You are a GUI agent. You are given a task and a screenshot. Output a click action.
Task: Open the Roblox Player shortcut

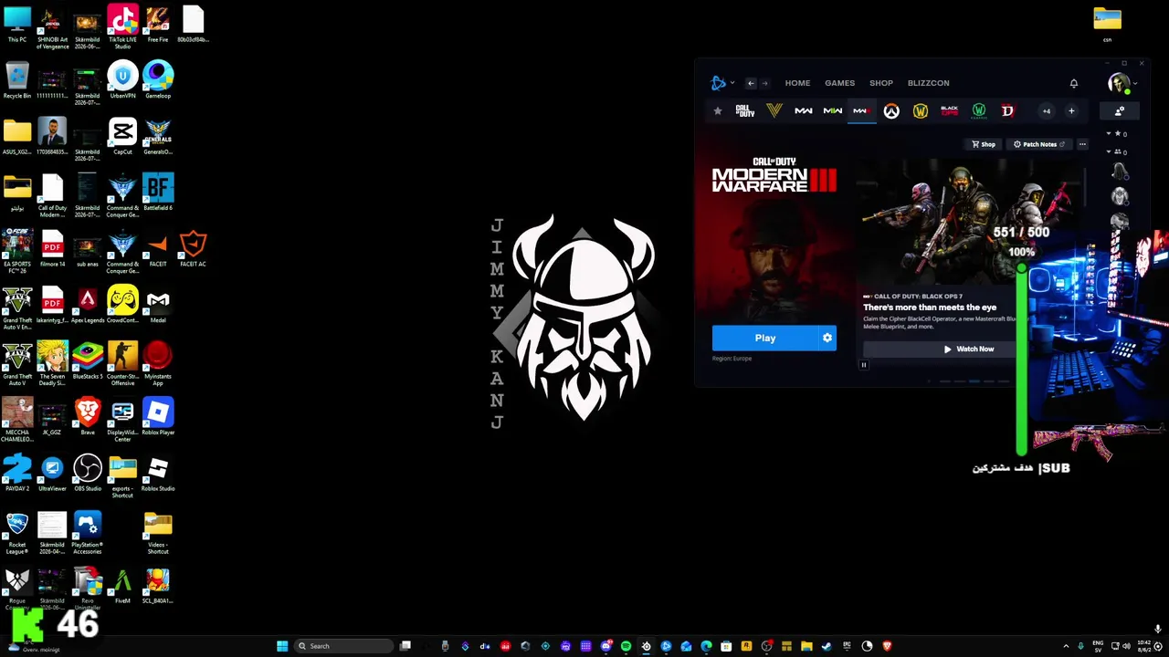(x=158, y=417)
